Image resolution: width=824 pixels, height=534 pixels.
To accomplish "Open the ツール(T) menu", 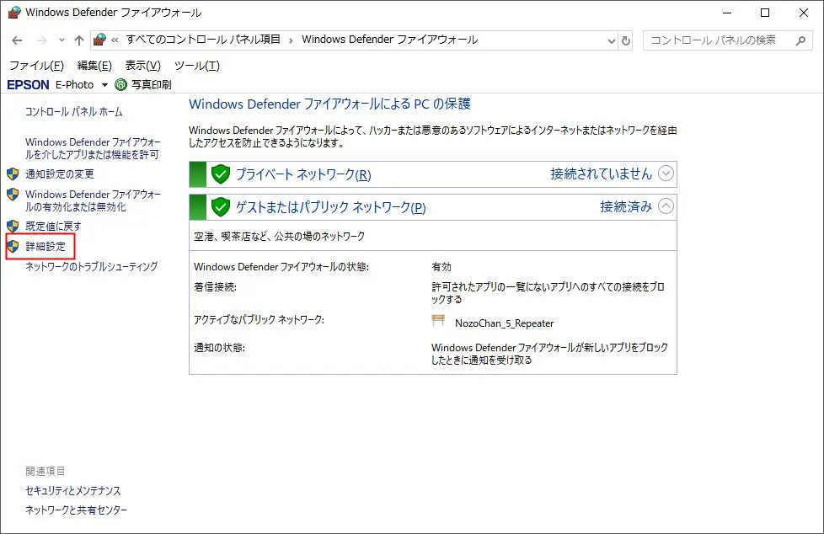I will tap(196, 66).
